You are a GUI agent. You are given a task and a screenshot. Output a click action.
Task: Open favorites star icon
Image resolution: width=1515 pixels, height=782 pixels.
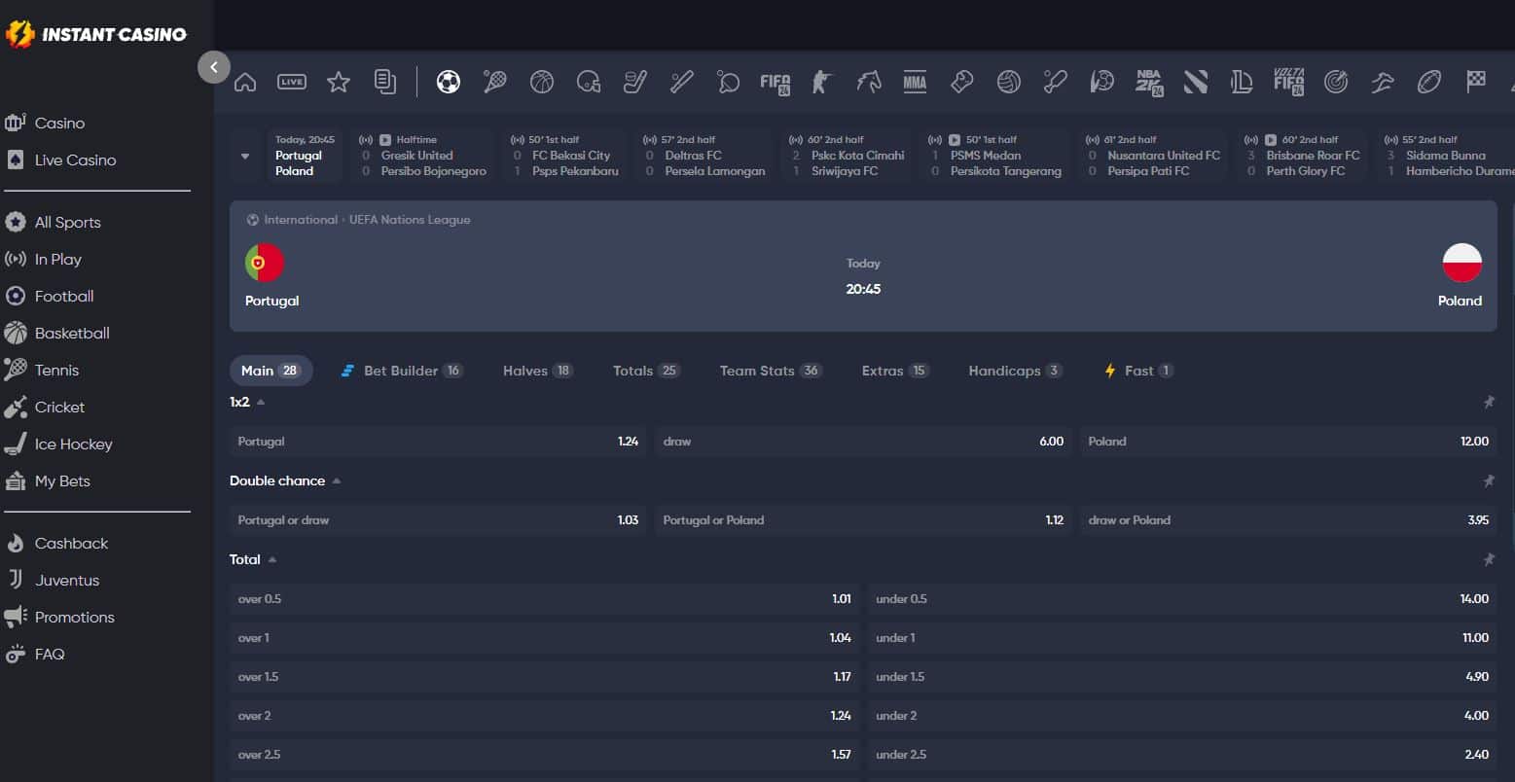pos(339,83)
